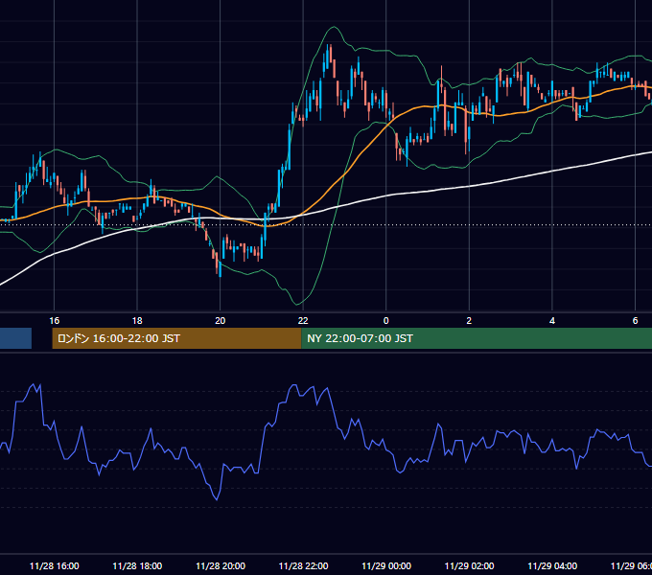
Task: Click the 11/29 02:00 date label
Action: (x=469, y=565)
